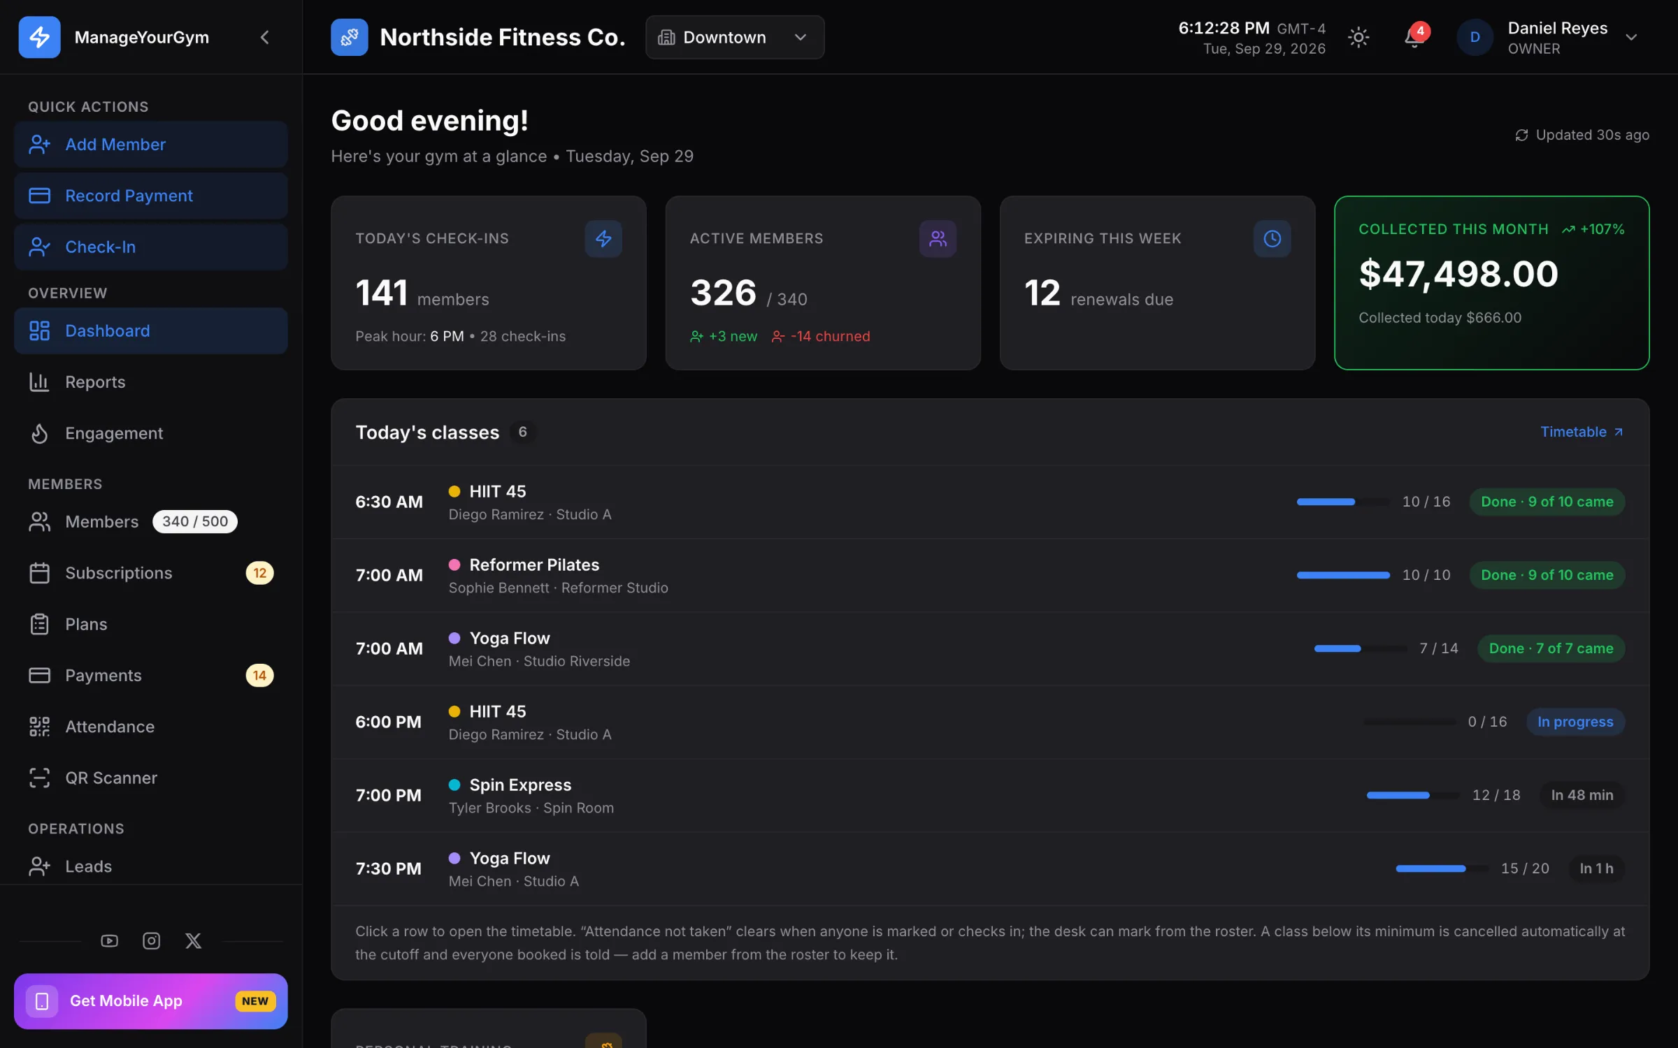Open the notifications bell
1678x1048 pixels.
click(x=1414, y=37)
